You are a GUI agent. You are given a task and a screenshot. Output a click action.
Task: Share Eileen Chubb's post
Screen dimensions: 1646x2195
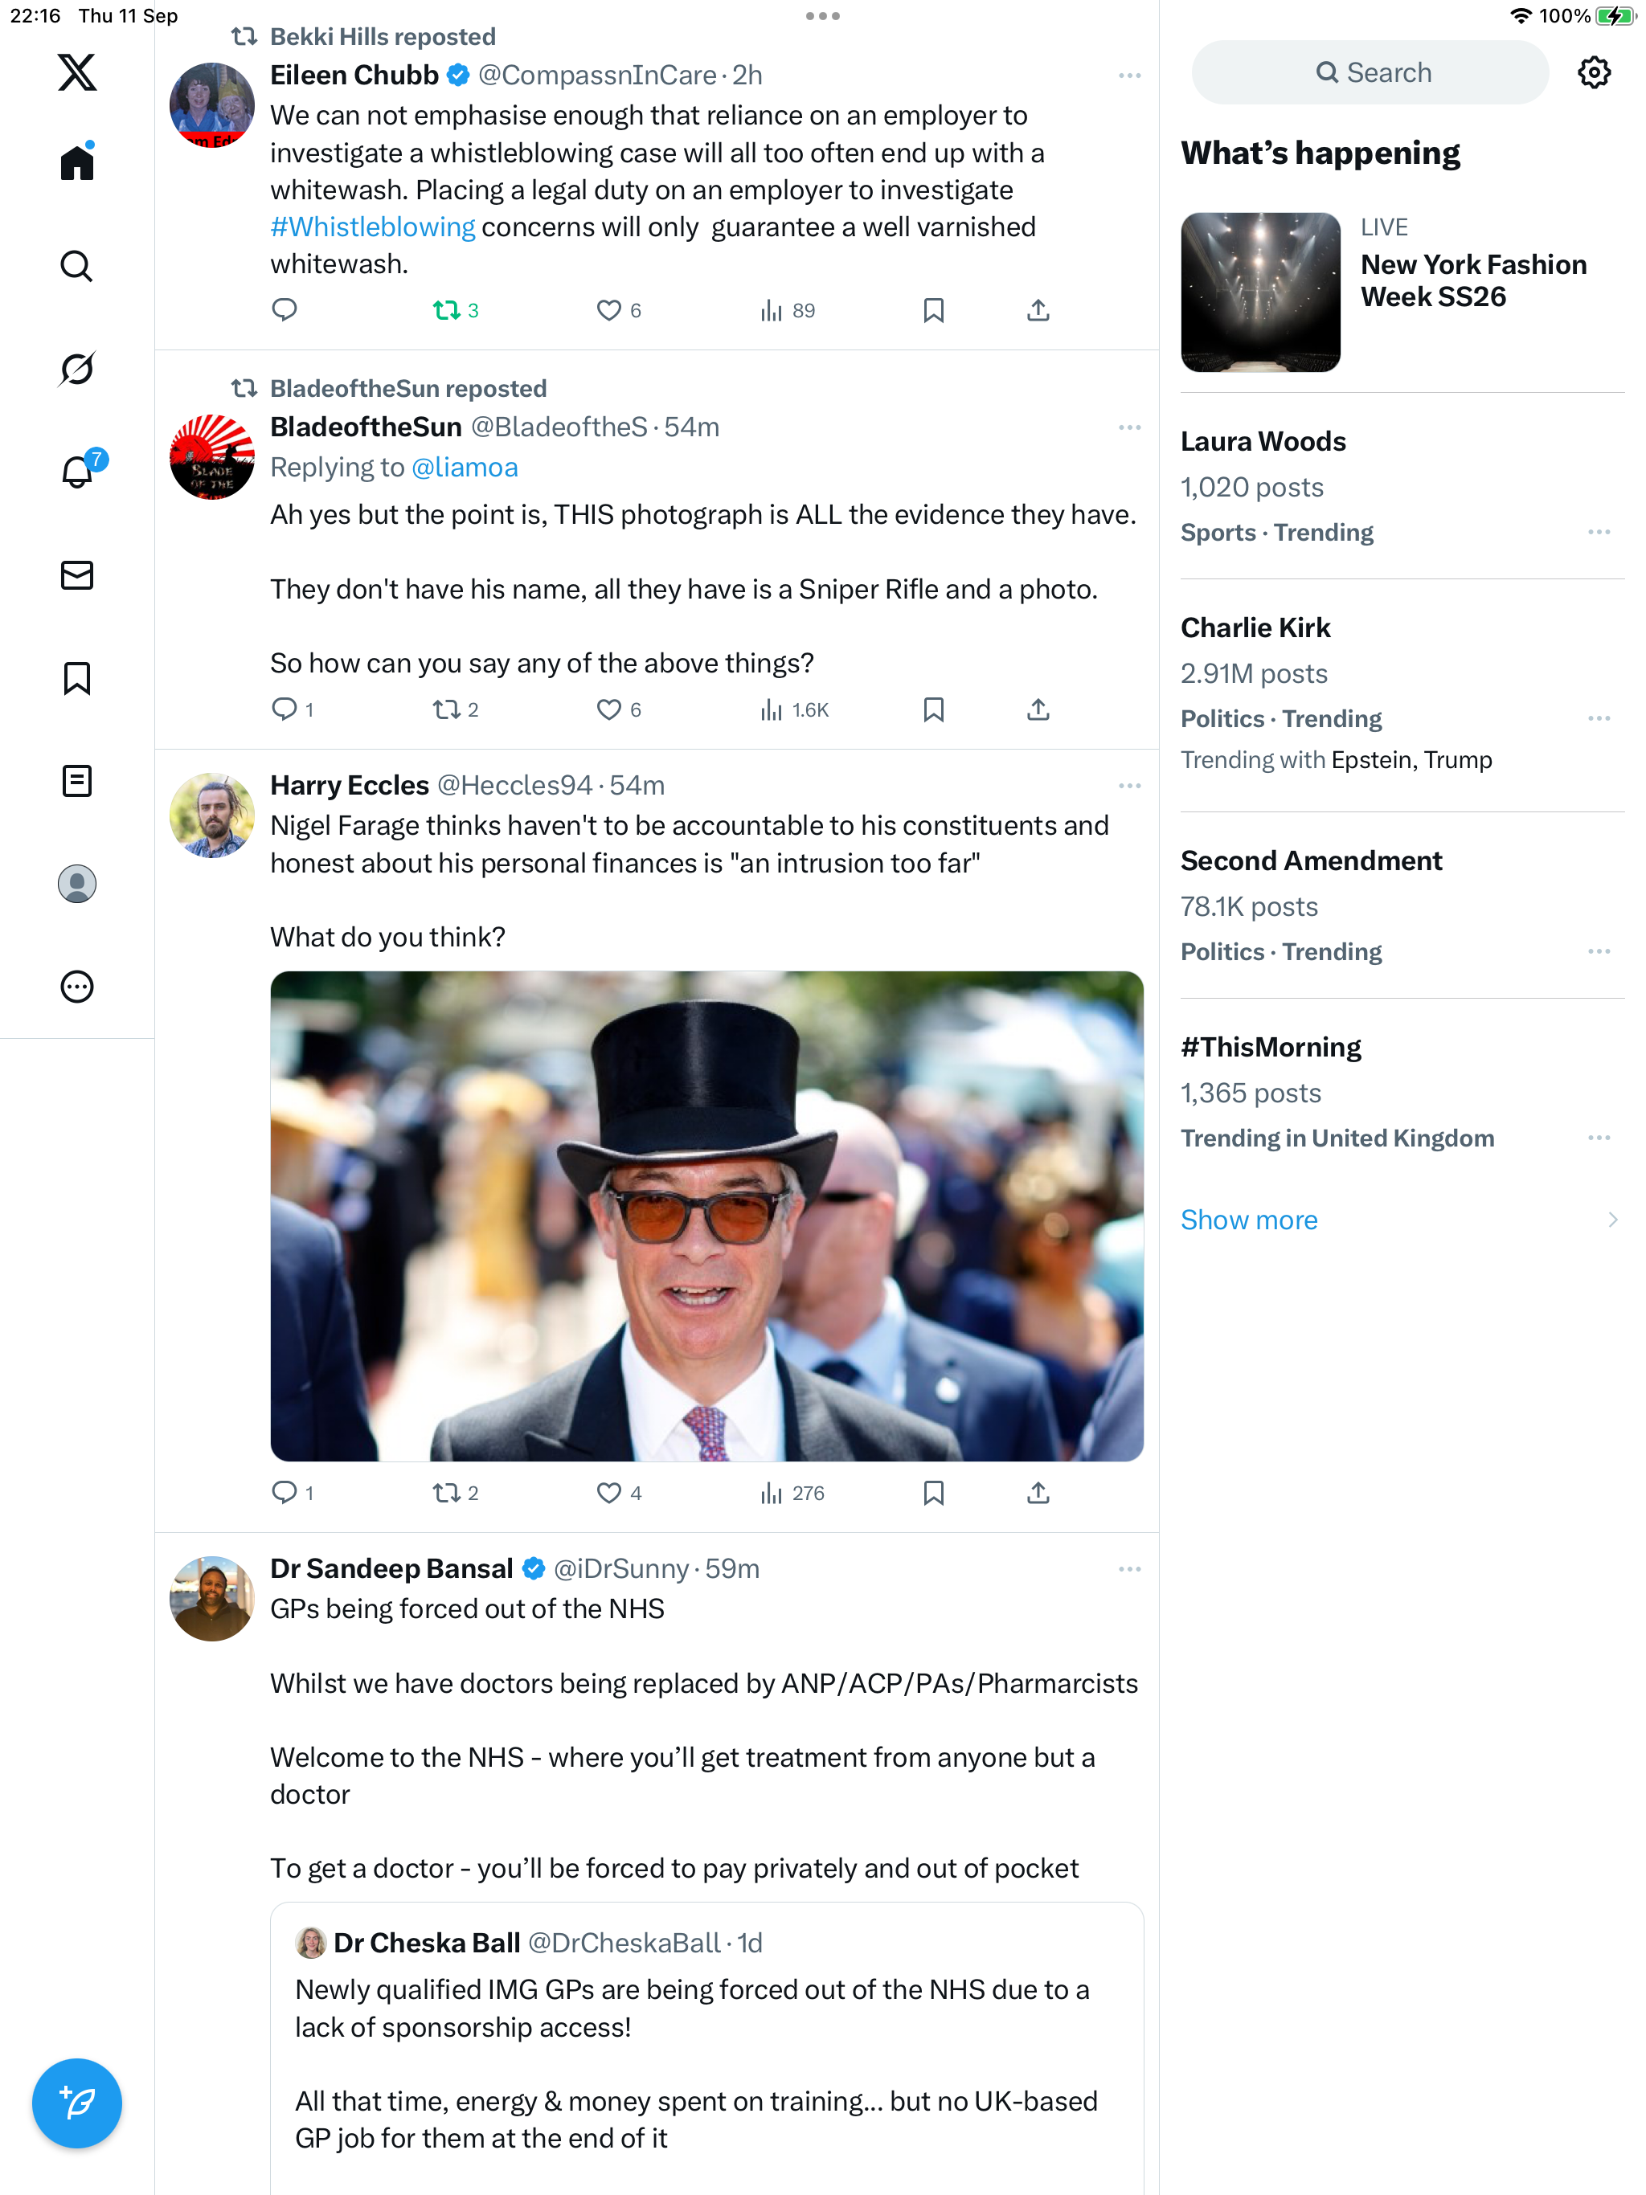[1038, 311]
